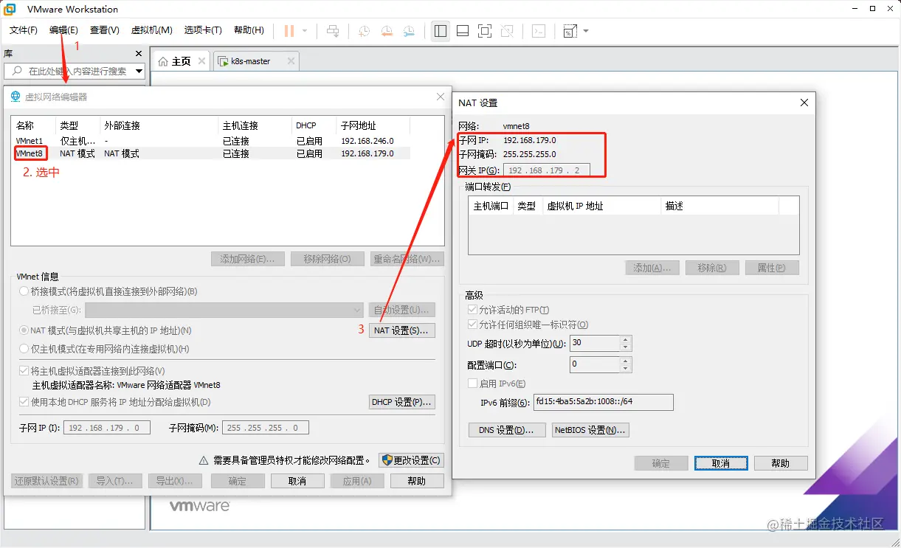Expand the library search dropdown arrow

139,72
